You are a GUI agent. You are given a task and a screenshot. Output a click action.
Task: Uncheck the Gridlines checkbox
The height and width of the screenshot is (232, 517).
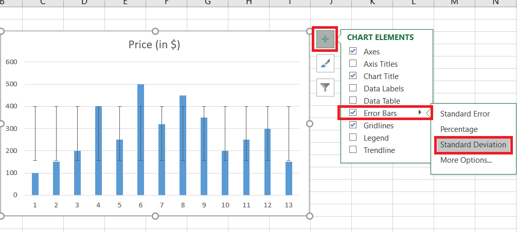[353, 125]
